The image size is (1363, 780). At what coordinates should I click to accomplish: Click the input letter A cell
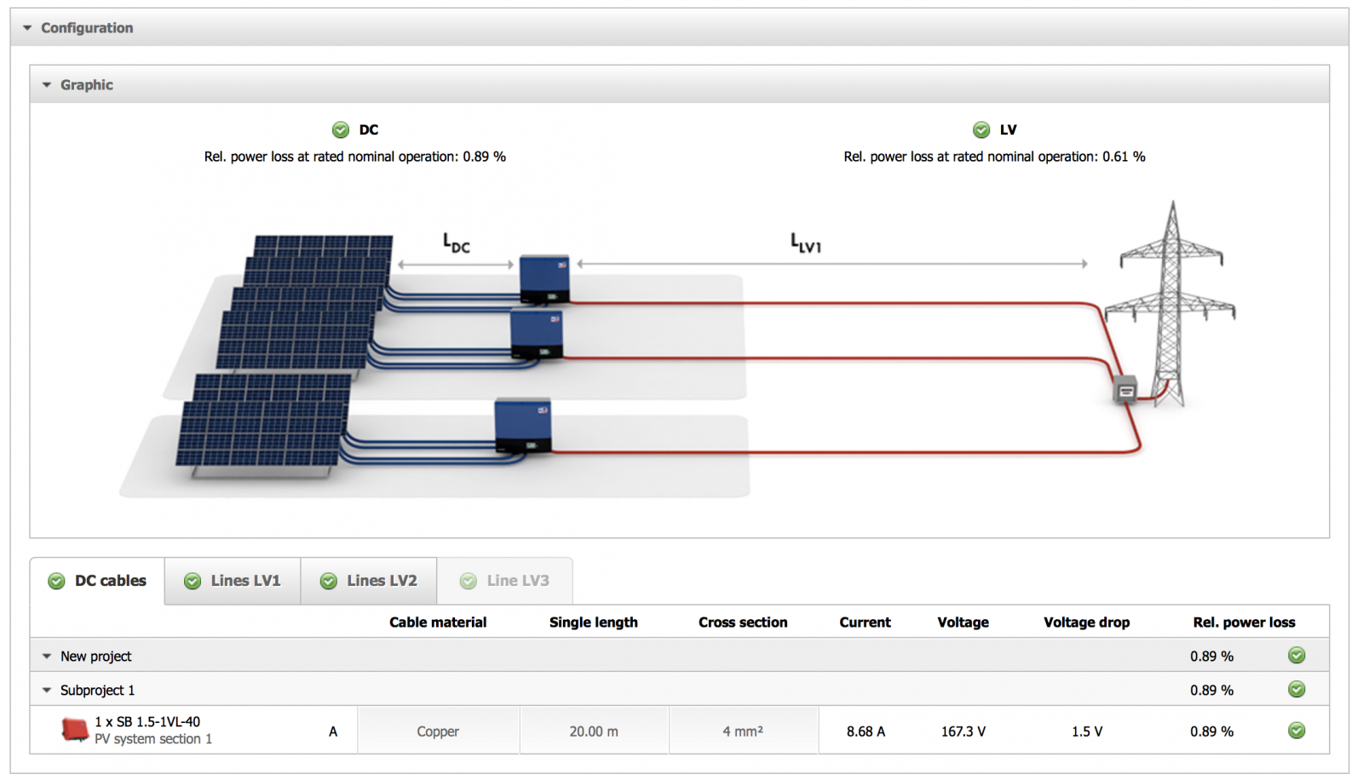[x=333, y=731]
